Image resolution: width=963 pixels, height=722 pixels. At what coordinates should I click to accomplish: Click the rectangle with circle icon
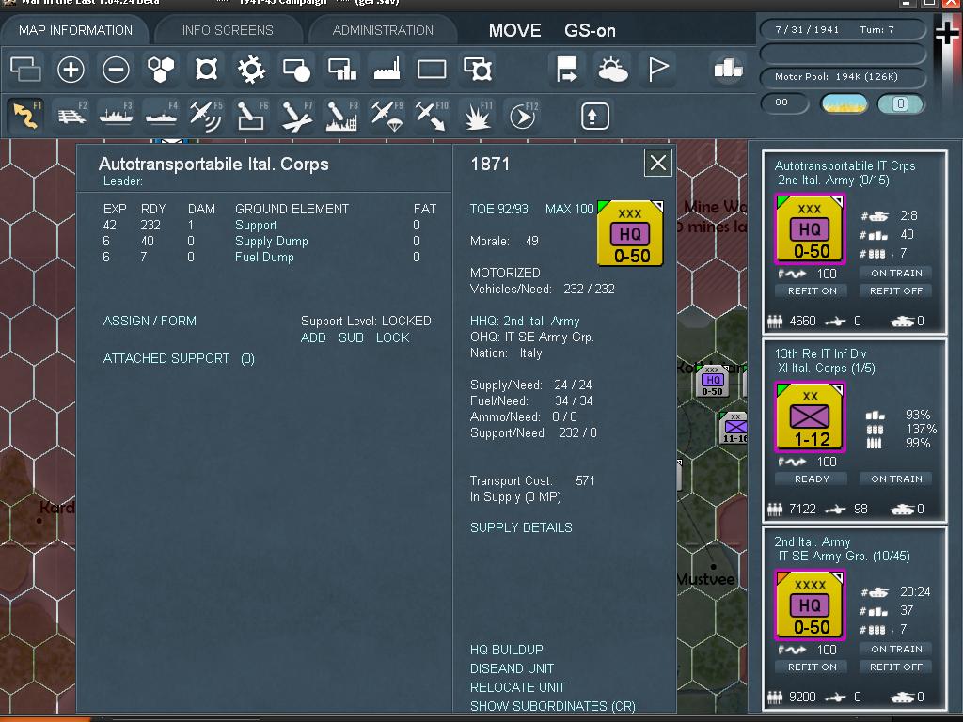click(296, 69)
